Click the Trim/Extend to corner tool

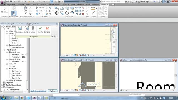tap(72, 13)
